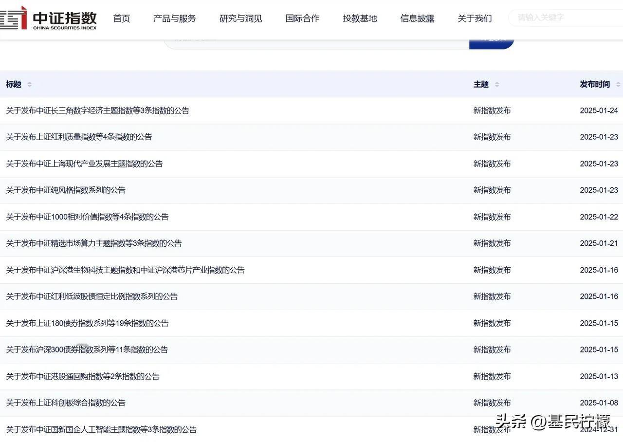
Task: Focus the 请输入关键字 search field
Action: 566,18
